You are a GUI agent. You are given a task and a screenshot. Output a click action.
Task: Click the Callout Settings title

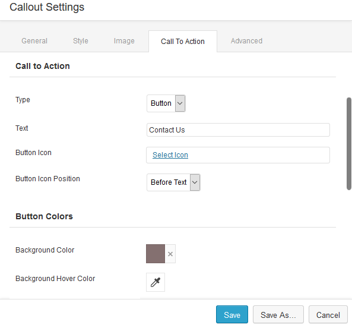click(x=47, y=7)
